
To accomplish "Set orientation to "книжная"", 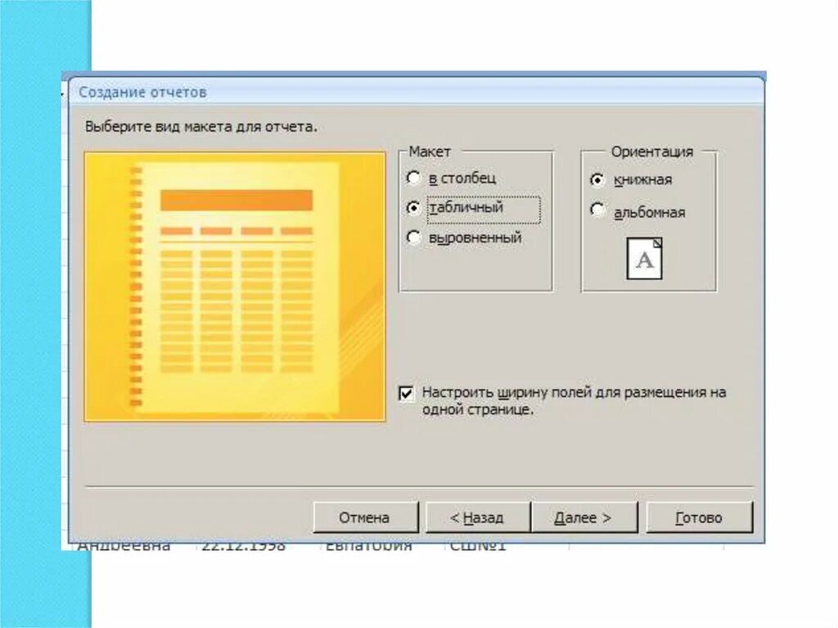I will [x=597, y=180].
